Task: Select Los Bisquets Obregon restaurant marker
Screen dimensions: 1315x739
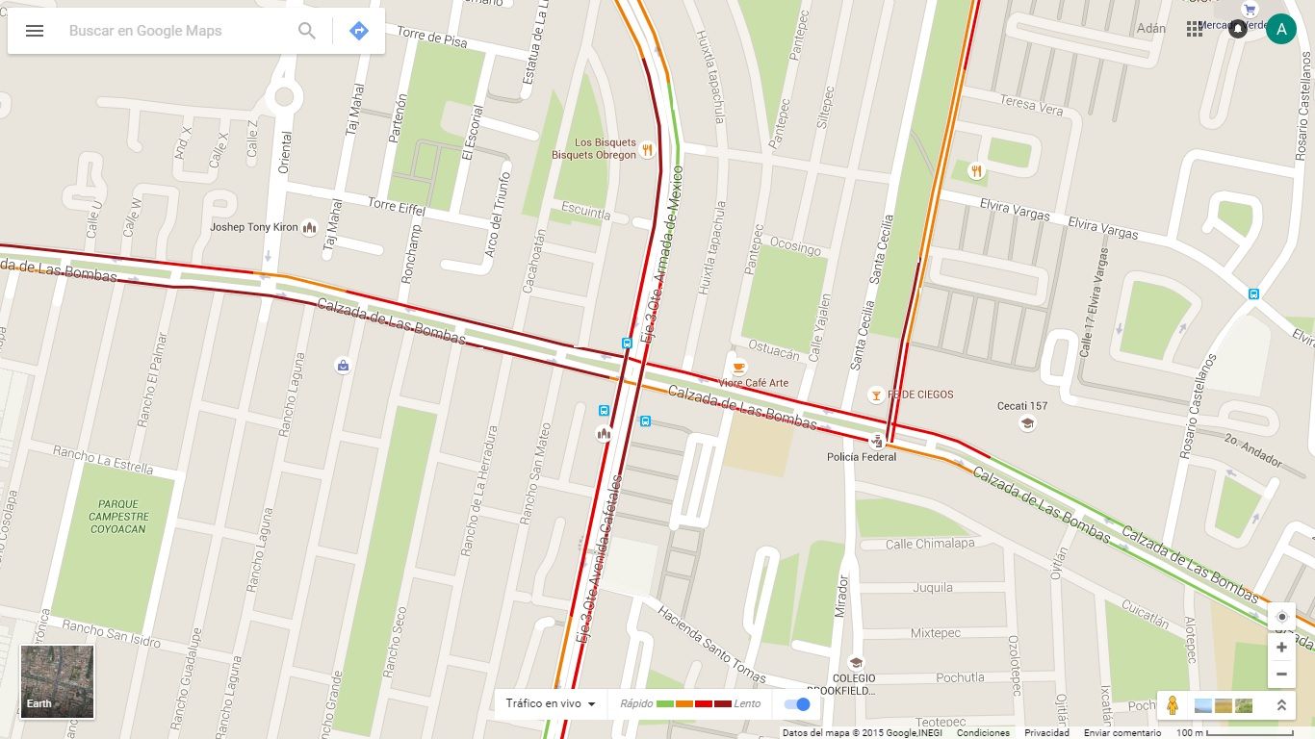Action: pos(648,150)
